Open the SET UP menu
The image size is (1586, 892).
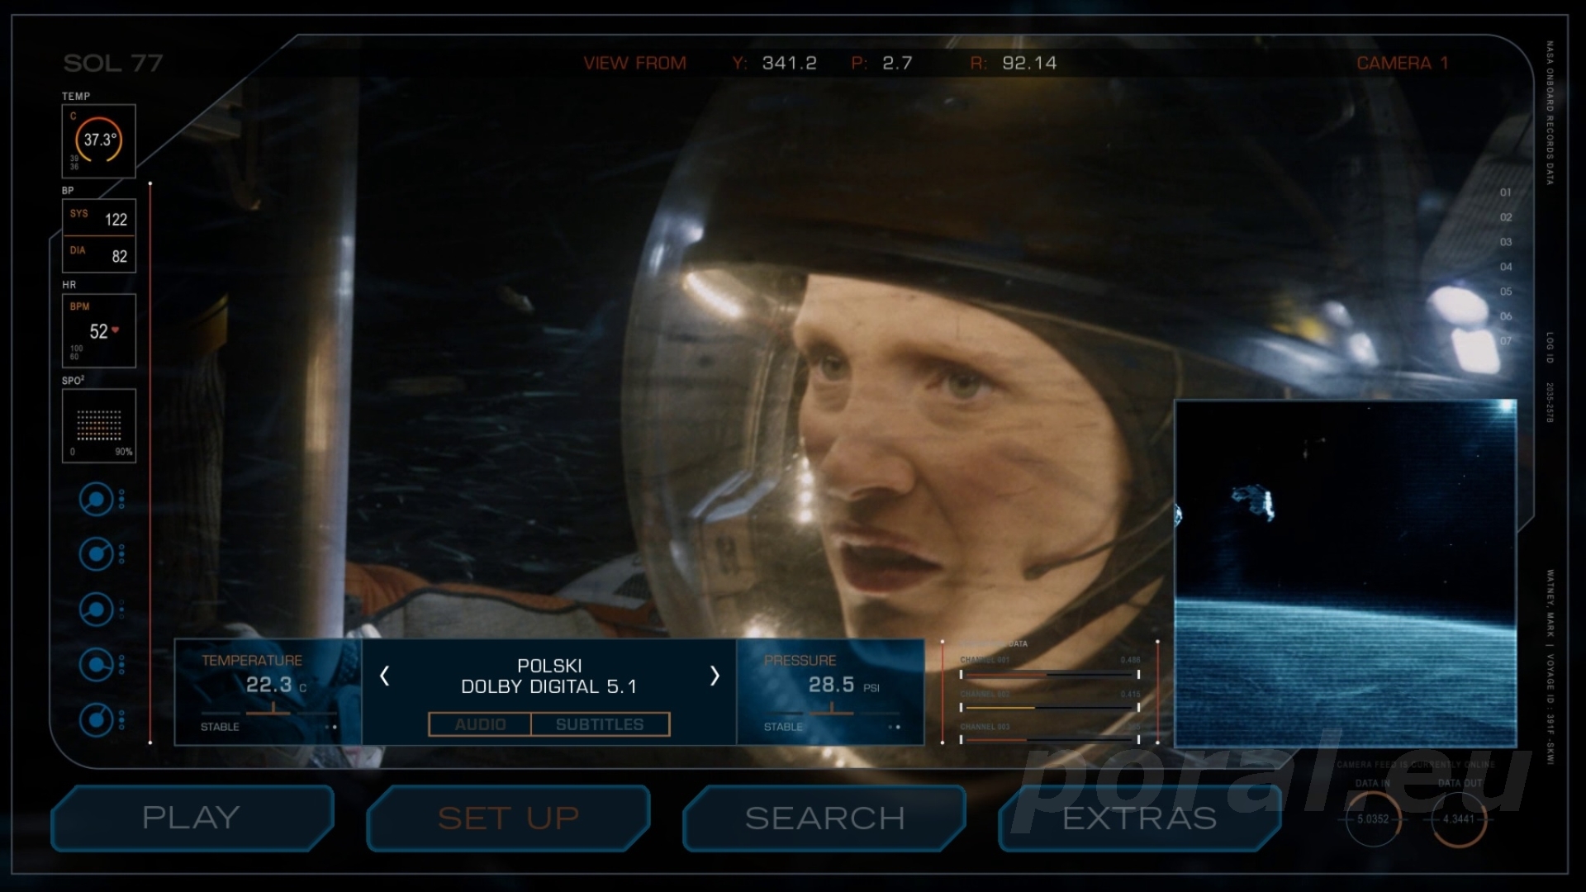pyautogui.click(x=508, y=818)
